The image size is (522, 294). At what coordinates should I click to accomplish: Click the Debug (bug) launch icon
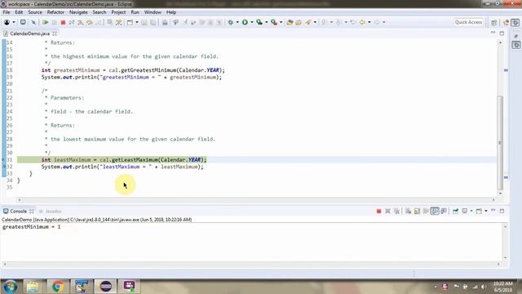[230, 22]
